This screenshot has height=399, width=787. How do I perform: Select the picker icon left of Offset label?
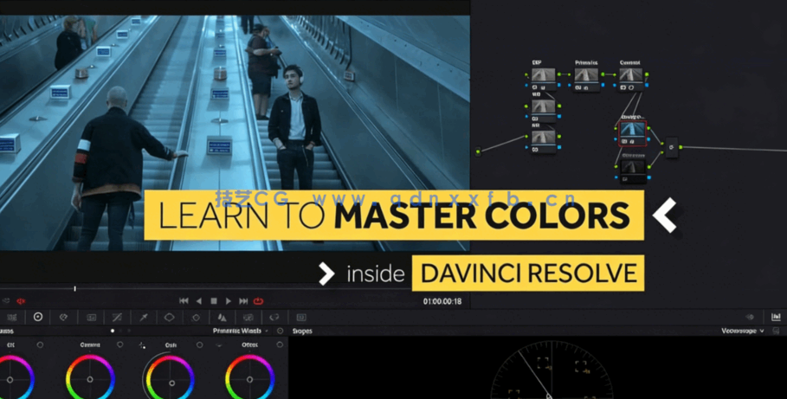pos(219,345)
